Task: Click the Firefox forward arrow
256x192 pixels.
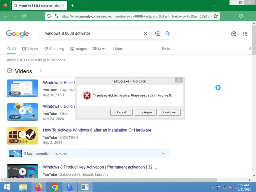Action: pos(15,16)
